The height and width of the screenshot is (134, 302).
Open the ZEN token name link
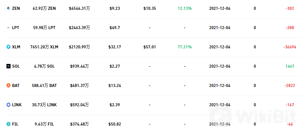pos(16,8)
